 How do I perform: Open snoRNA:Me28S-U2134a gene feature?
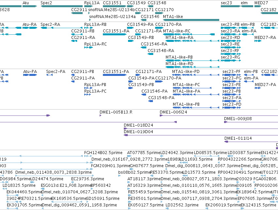90,20
